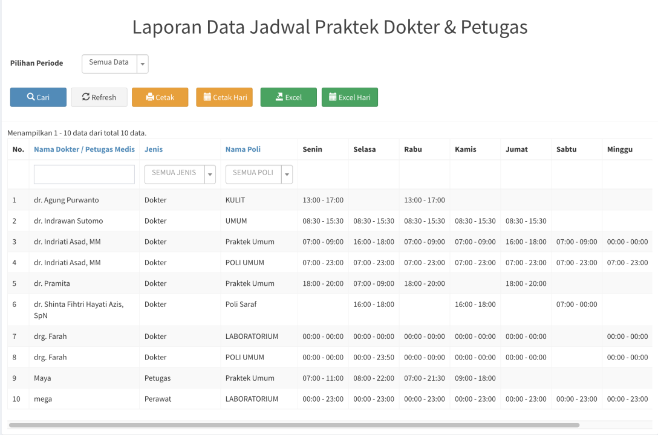Click the printer icon on Cetak button
The height and width of the screenshot is (435, 658).
click(x=150, y=97)
